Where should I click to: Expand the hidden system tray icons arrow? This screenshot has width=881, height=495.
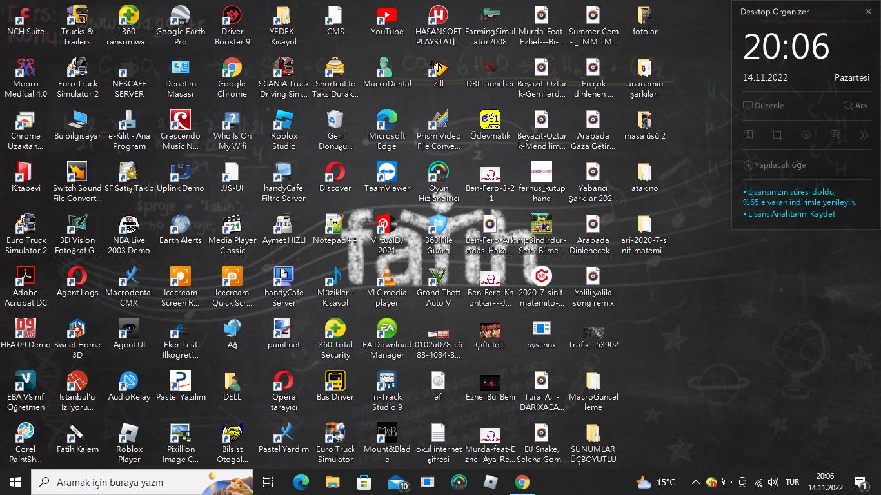pyautogui.click(x=695, y=482)
